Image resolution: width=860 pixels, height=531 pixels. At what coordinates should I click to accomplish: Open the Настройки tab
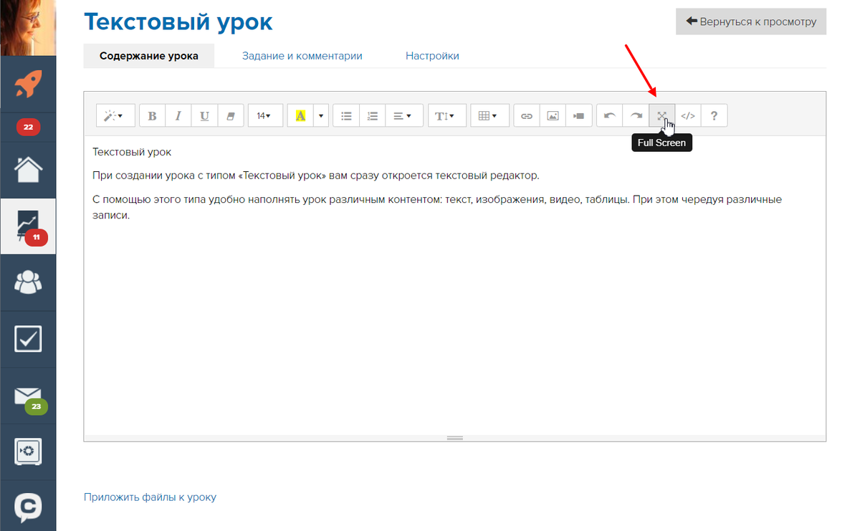click(x=432, y=56)
